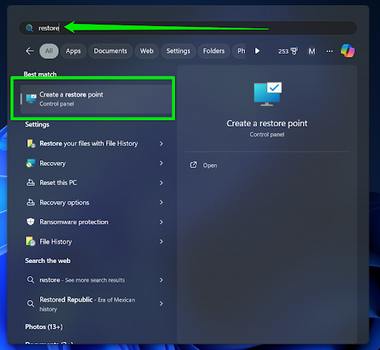Open File History settings result
380x350 pixels.
95,242
